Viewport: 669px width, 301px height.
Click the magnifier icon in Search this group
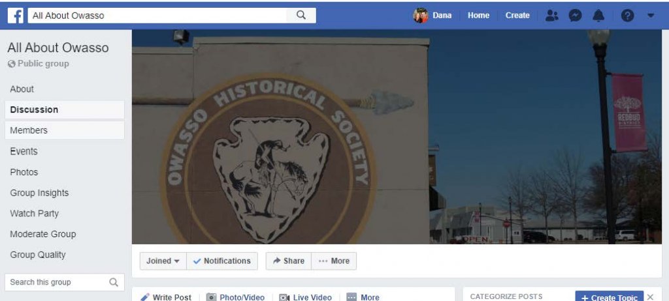114,282
